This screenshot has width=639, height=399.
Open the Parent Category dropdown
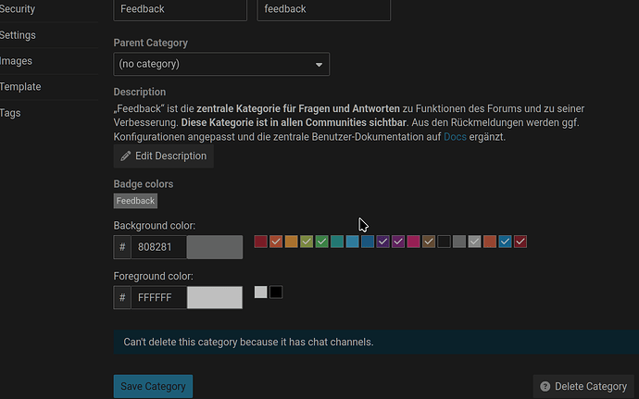click(221, 64)
